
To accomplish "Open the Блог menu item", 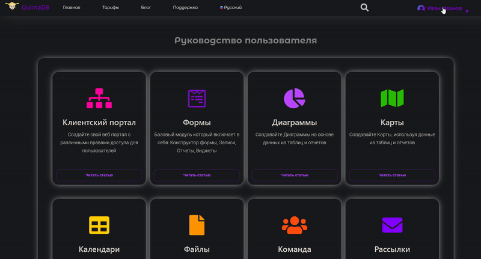I will (x=146, y=7).
